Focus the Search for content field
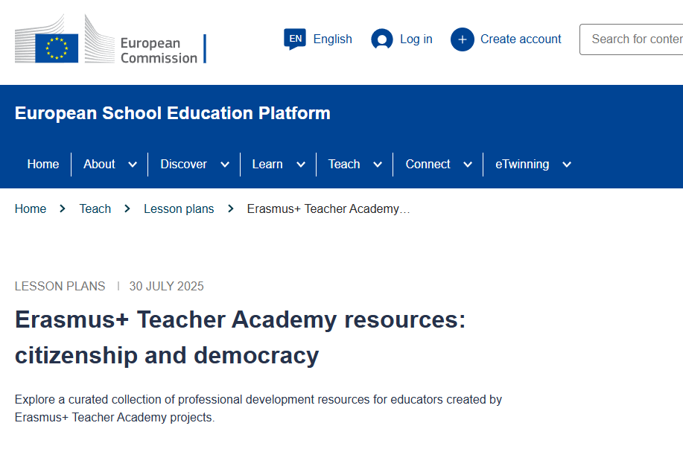 (633, 39)
